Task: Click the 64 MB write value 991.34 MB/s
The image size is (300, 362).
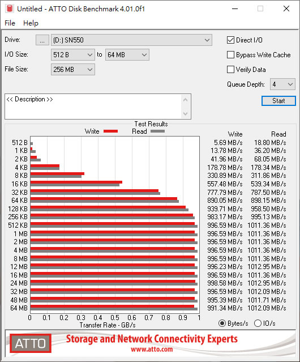Action: click(225, 308)
